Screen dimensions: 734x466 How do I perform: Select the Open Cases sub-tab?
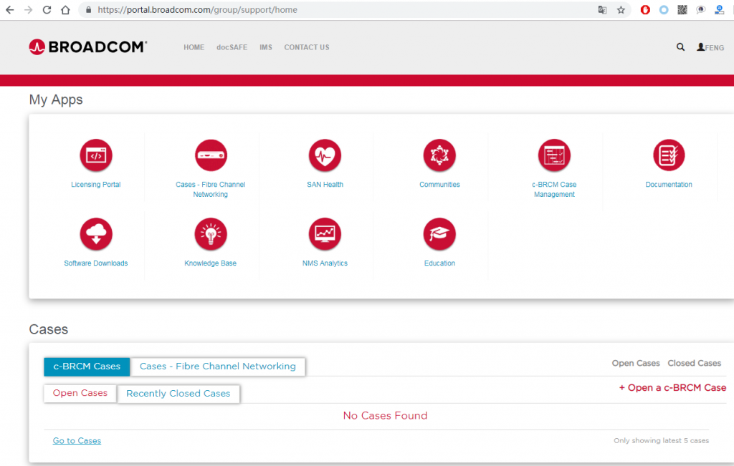(80, 393)
